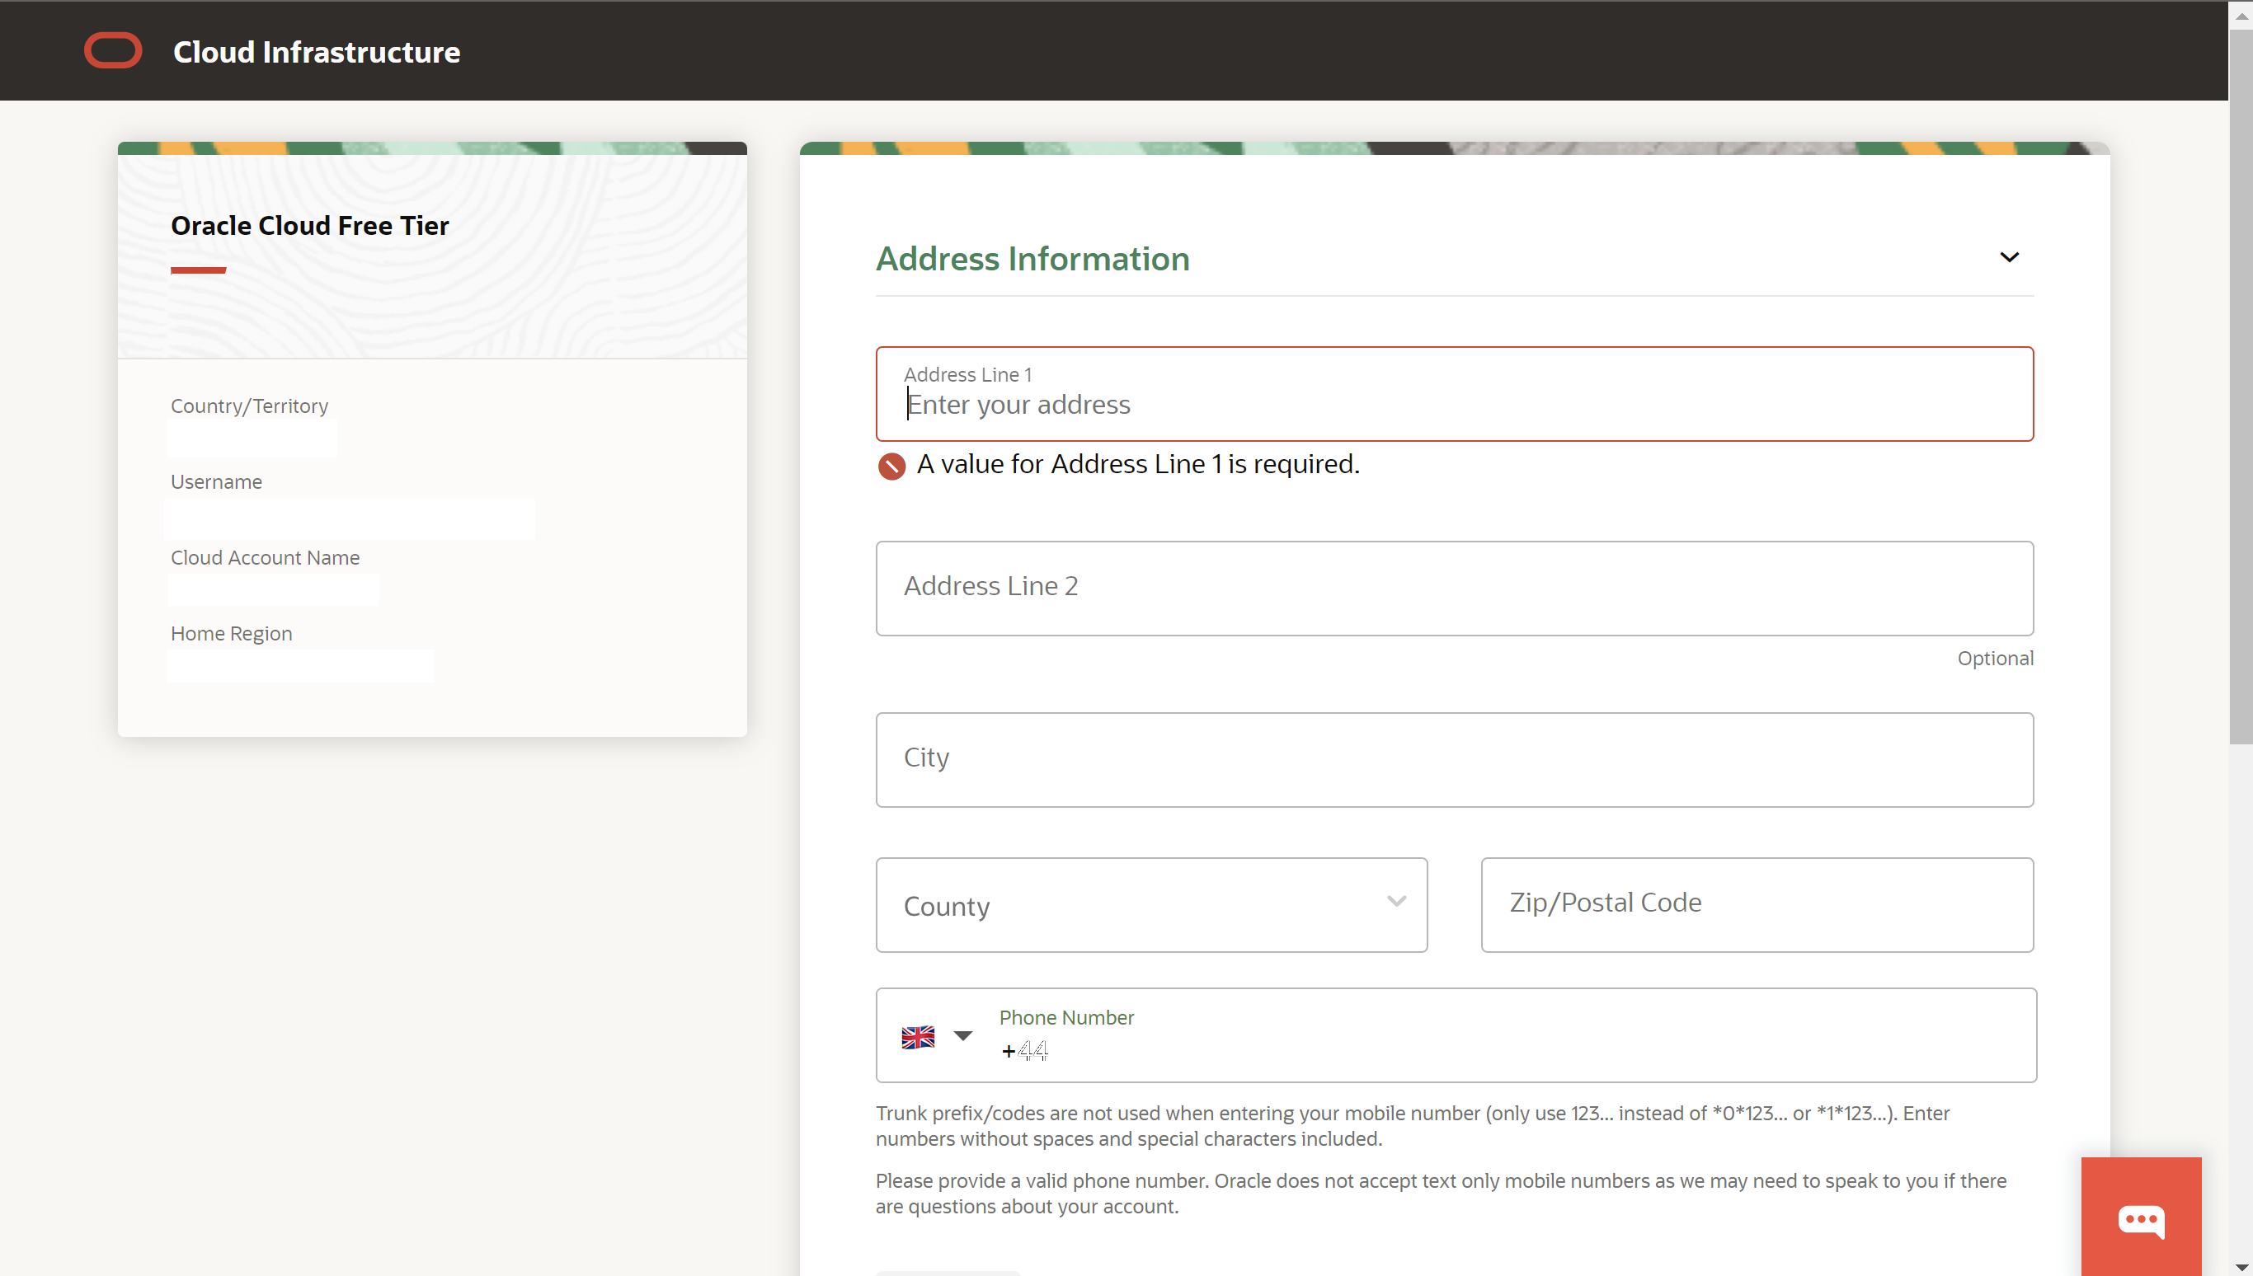
Task: Click the scrollbar up arrow
Action: 2241,15
